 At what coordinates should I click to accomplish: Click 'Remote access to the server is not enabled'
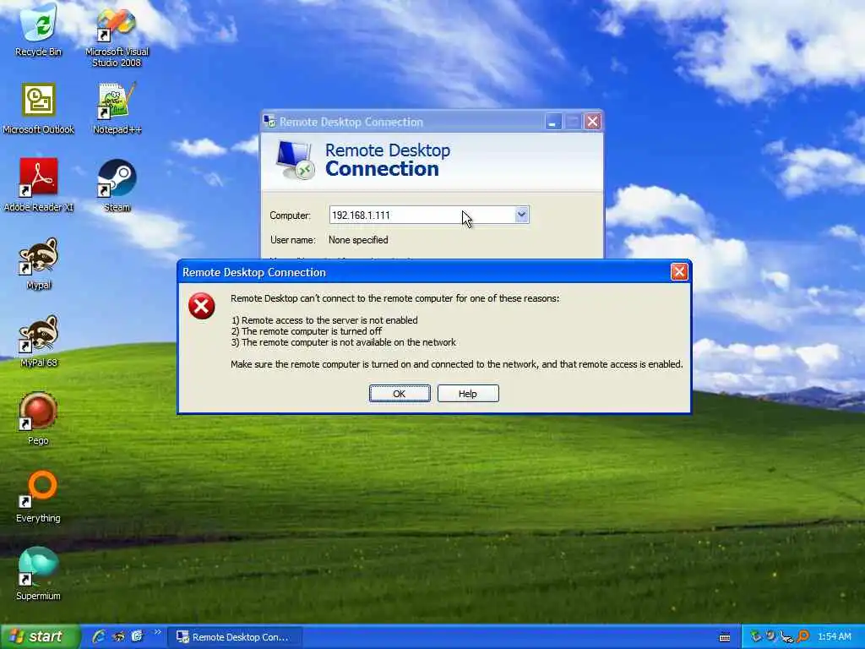[329, 320]
